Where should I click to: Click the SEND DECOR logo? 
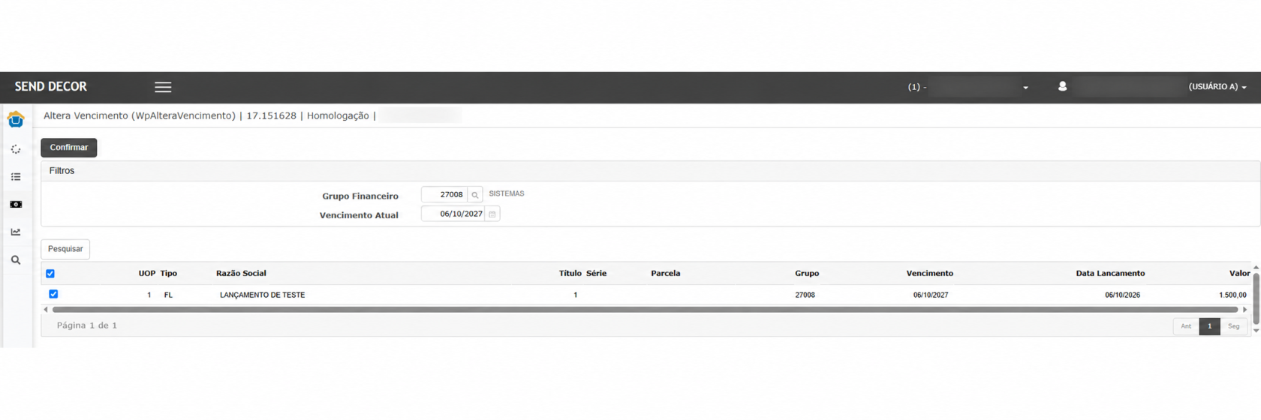(51, 87)
